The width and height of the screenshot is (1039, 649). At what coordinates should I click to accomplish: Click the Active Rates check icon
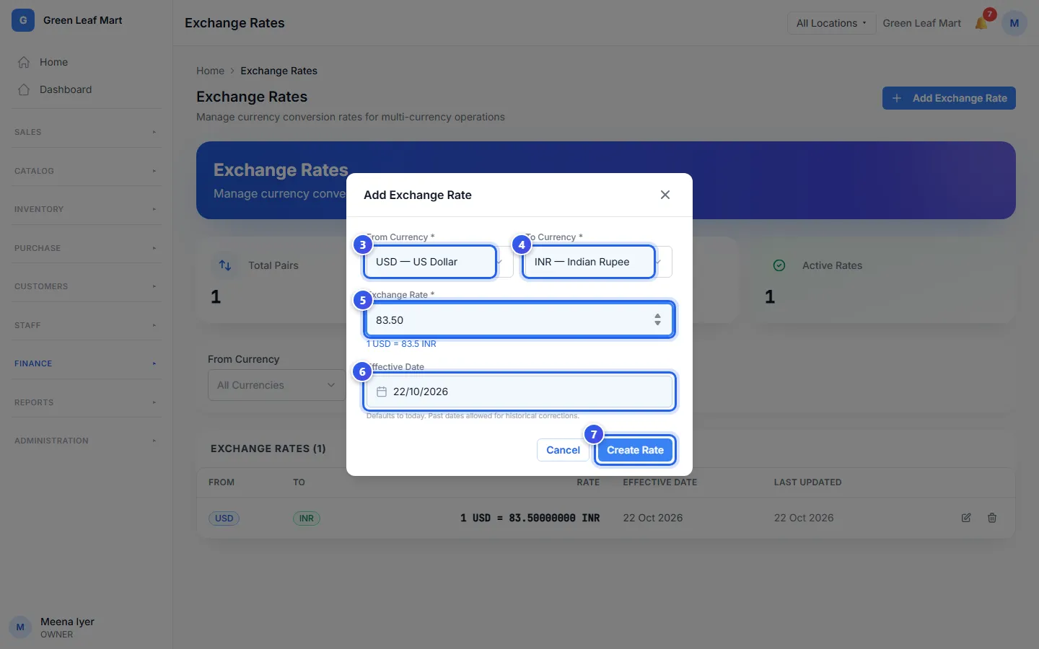coord(779,265)
